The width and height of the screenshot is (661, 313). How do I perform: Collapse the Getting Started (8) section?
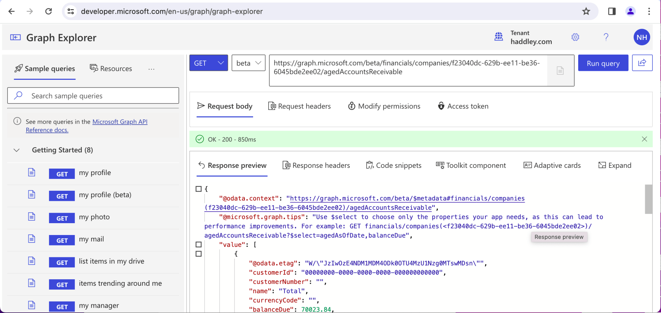click(x=17, y=150)
